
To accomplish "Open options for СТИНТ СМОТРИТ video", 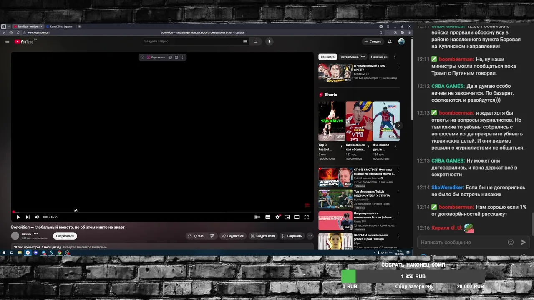I will coord(398,170).
